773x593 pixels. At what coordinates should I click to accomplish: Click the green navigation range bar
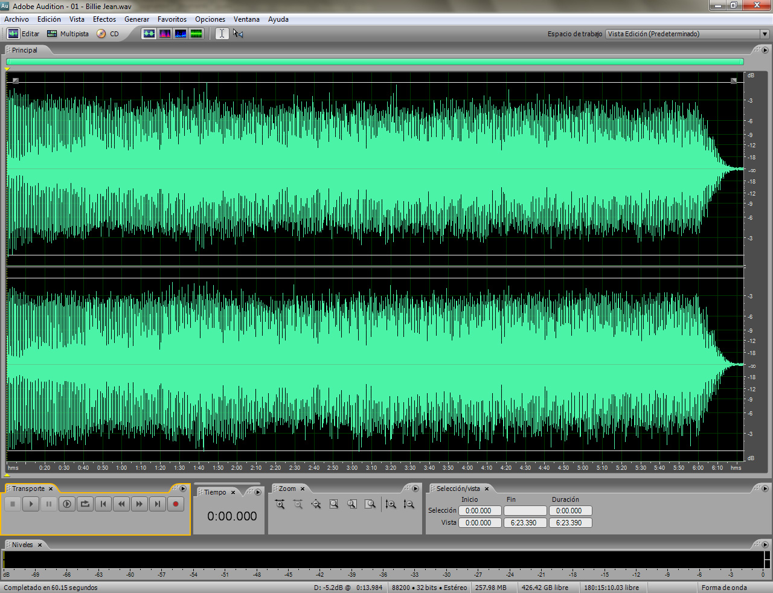pyautogui.click(x=375, y=62)
